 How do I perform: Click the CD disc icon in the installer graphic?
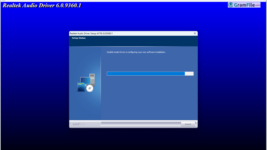[90, 89]
